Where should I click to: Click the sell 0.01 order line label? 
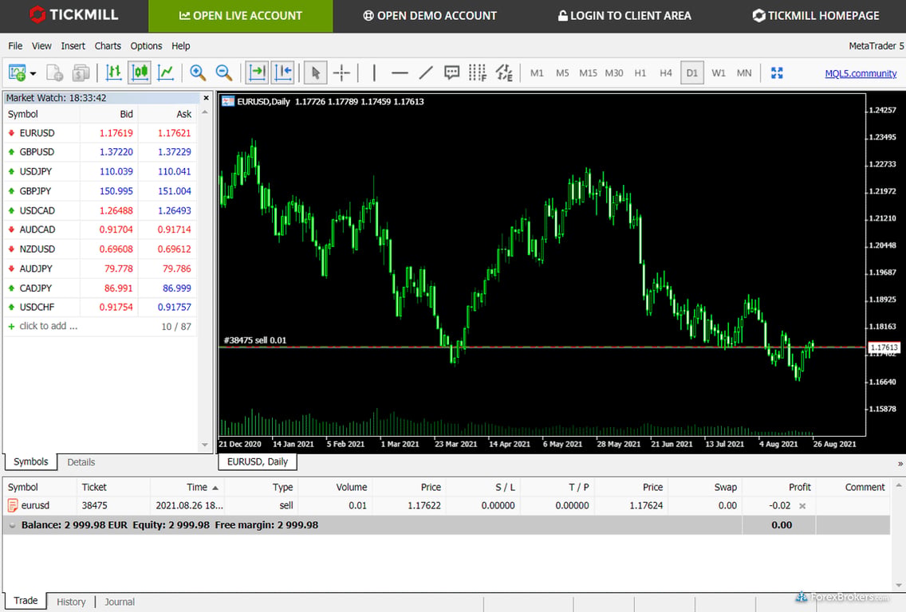[255, 340]
